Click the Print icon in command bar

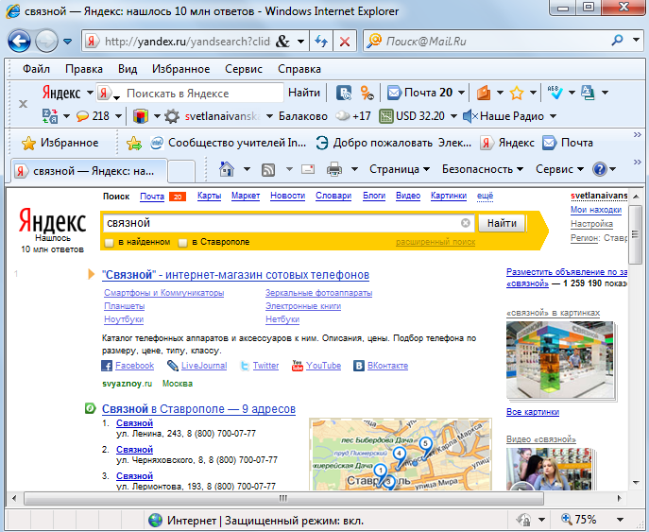pyautogui.click(x=333, y=169)
